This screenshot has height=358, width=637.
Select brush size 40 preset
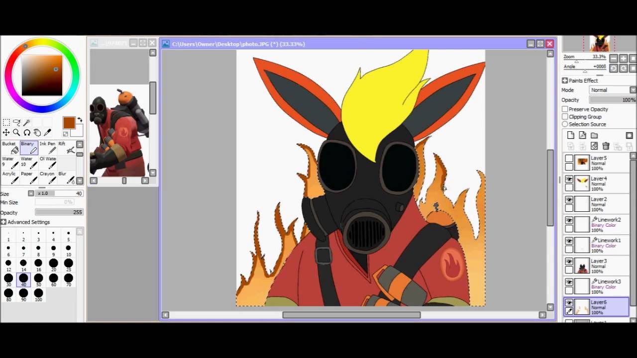[23, 280]
